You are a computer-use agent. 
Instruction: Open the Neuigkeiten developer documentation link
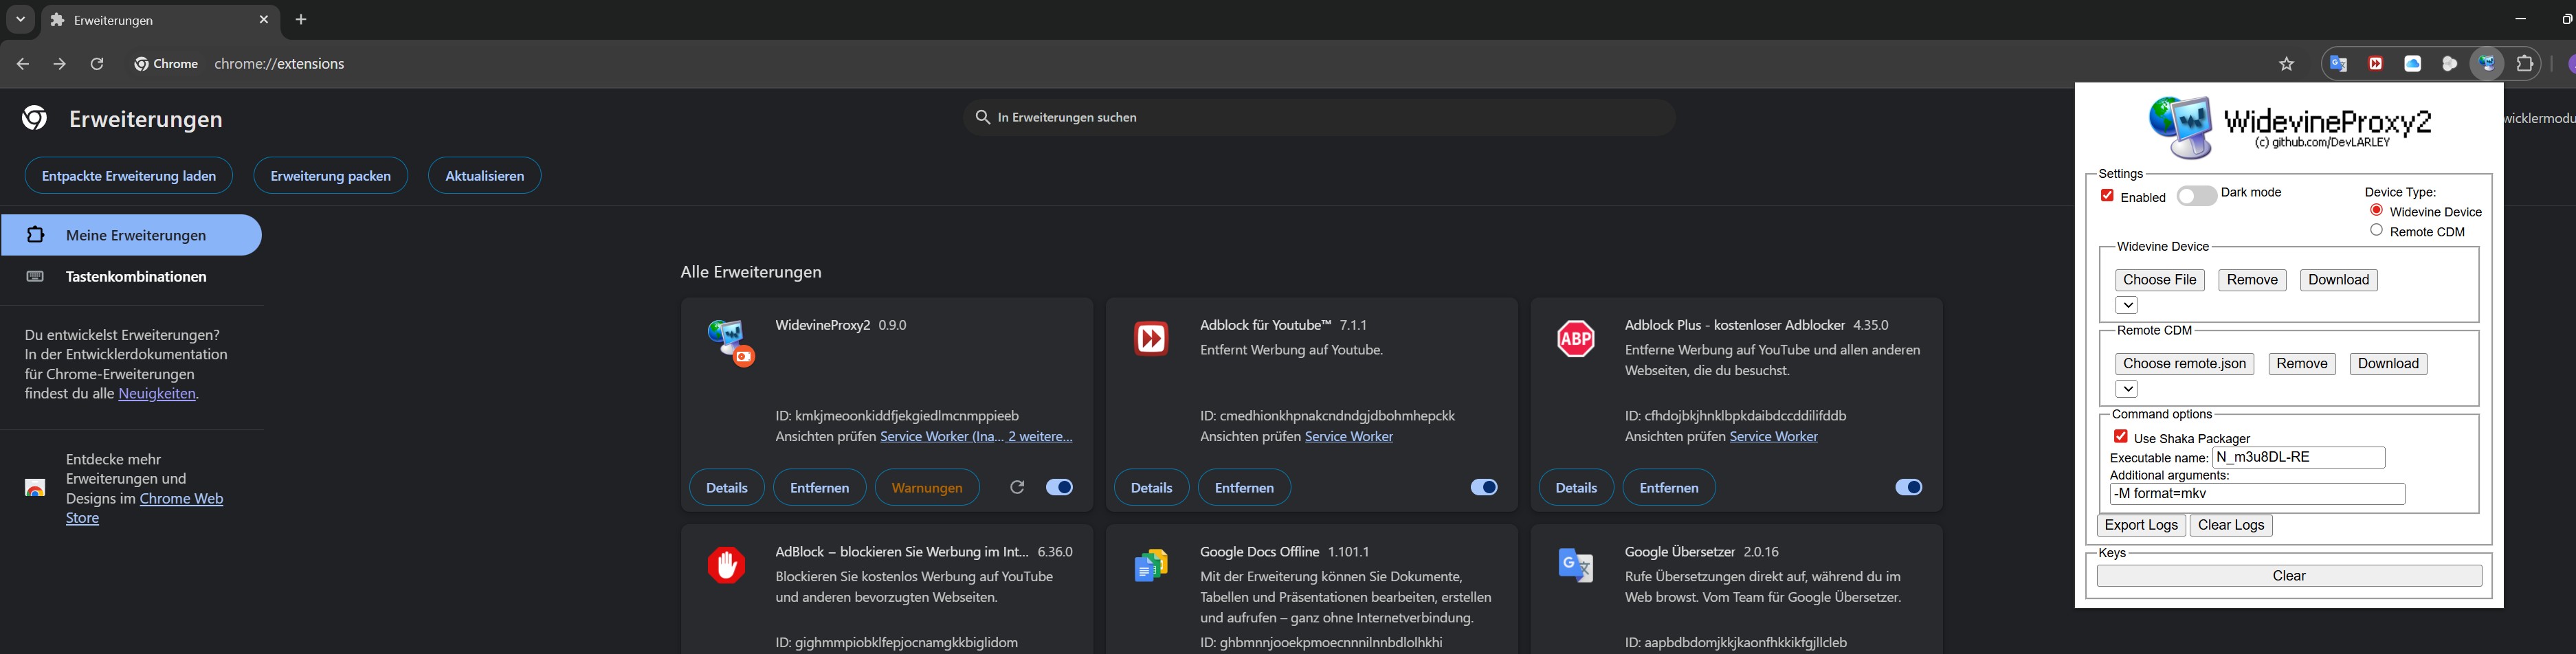[x=157, y=394]
